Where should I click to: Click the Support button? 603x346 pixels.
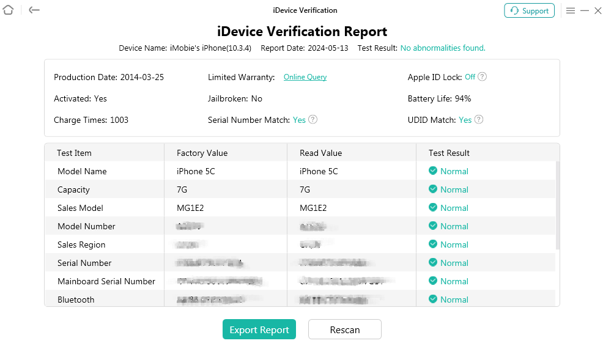529,11
